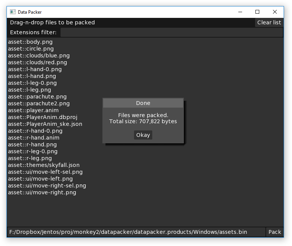Select asset::themes/skyfall.json entry
292x246 pixels.
pyautogui.click(x=44, y=165)
